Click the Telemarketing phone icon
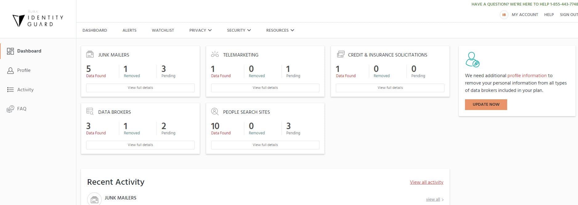Screen dimensions: 578x205 (x=215, y=54)
